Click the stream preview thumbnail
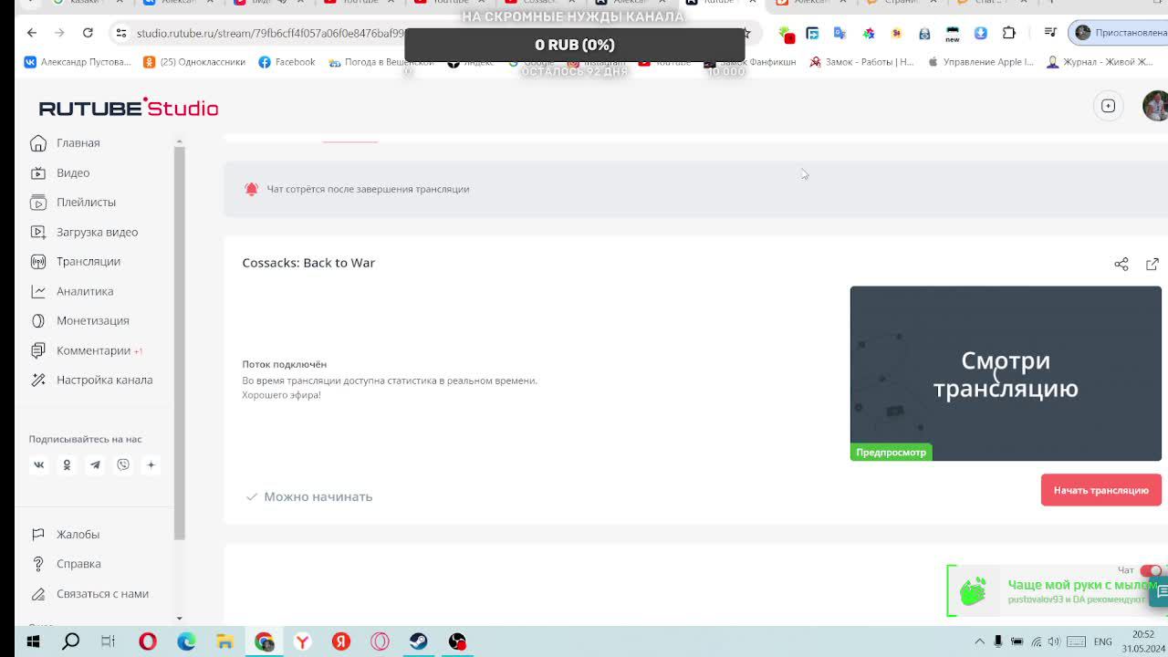Screen dimensions: 1168x657 pyautogui.click(x=1006, y=373)
